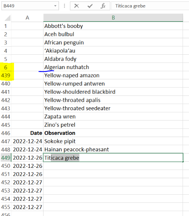Select the row 446 header
The width and height of the screenshot is (189, 216).
6,133
